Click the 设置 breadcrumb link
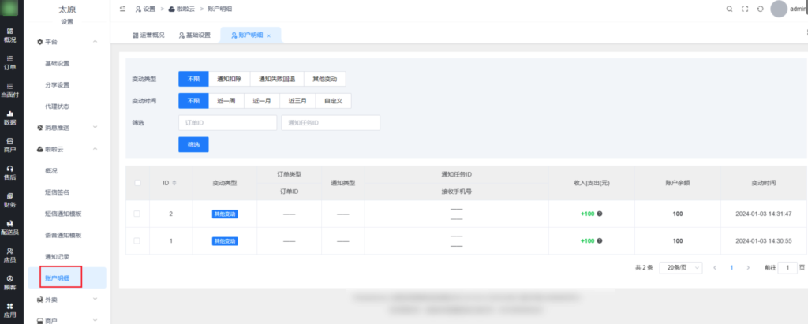Viewport: 808px width, 324px height. 145,9
